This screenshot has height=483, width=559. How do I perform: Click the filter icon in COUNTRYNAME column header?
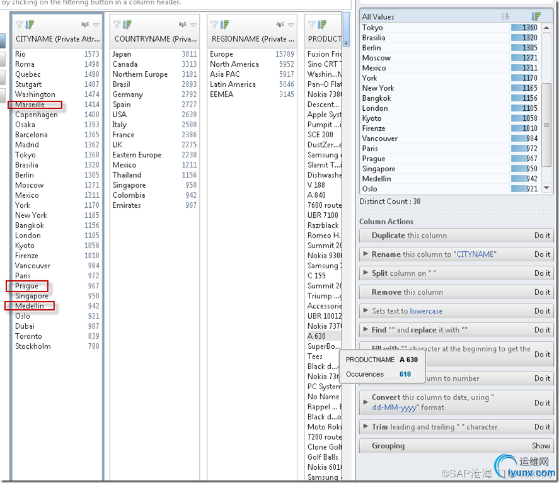(x=117, y=25)
